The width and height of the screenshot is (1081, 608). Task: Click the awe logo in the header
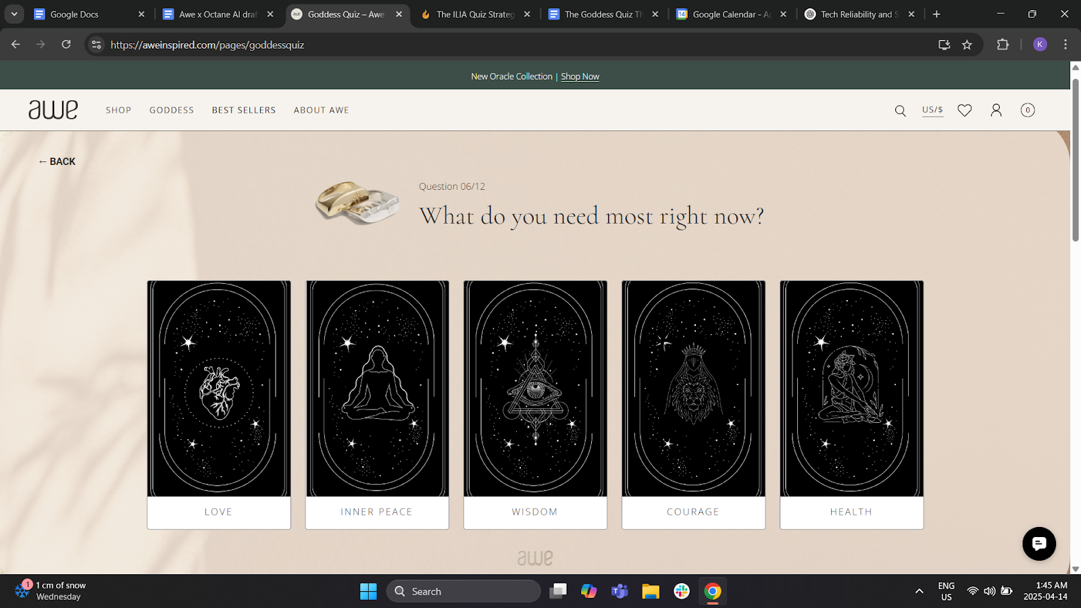(x=53, y=109)
